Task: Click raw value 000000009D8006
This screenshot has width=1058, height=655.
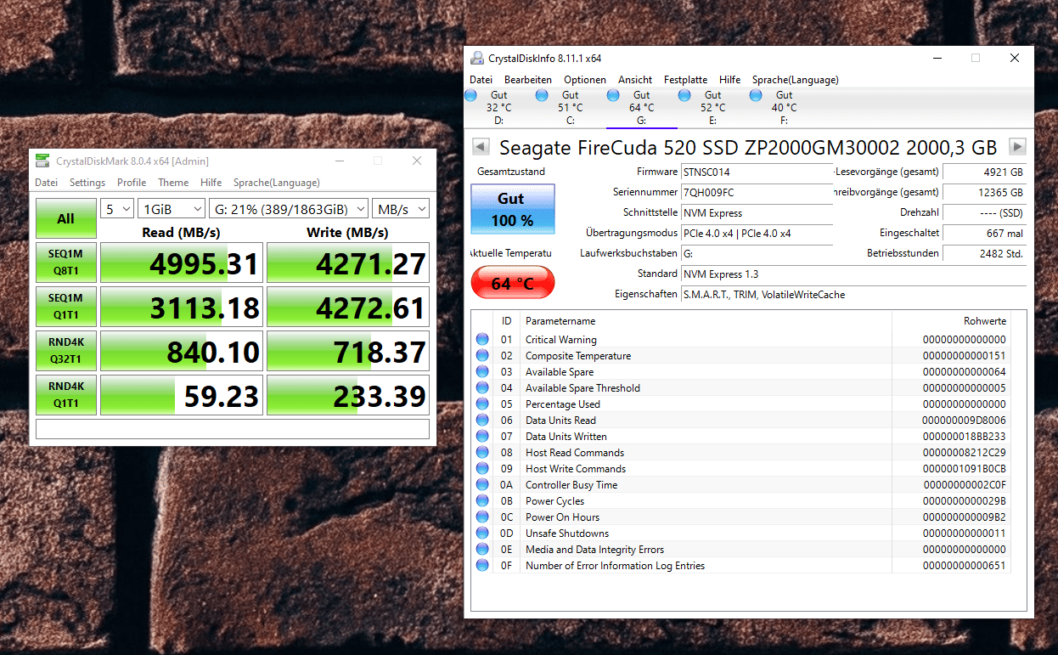Action: pos(964,421)
